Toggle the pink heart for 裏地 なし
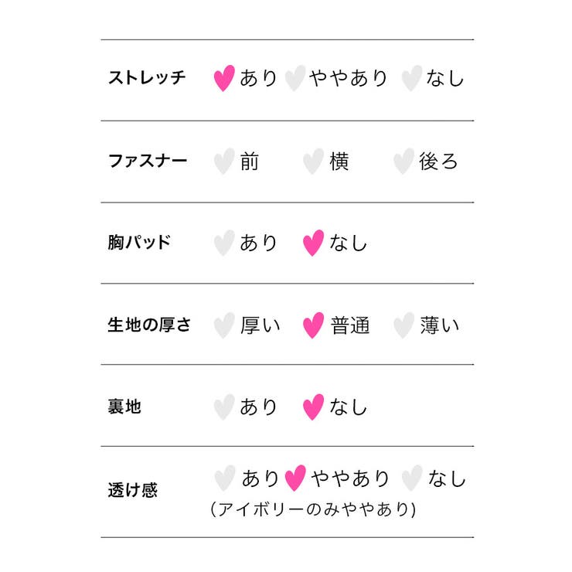 point(313,407)
